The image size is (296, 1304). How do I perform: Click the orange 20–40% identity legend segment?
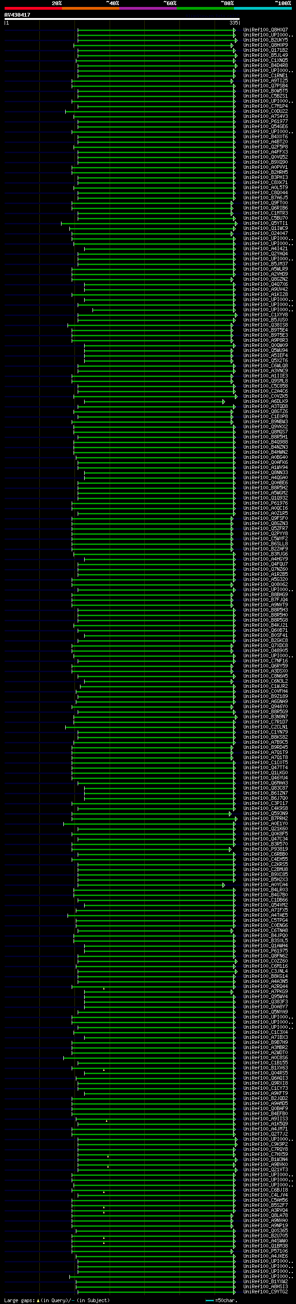(91, 8)
